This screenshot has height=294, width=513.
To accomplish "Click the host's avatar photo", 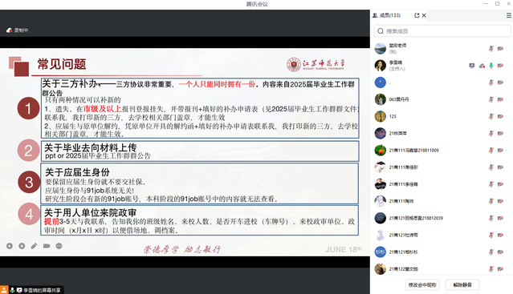I will pyautogui.click(x=381, y=66).
